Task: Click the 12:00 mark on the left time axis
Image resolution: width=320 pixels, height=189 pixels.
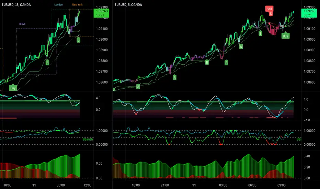Action: [x=87, y=185]
